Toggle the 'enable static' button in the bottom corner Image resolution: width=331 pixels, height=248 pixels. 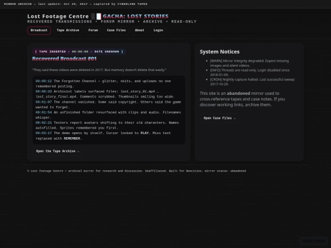pos(314,241)
